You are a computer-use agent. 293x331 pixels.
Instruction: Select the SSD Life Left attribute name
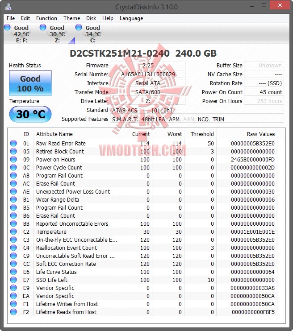(52, 280)
